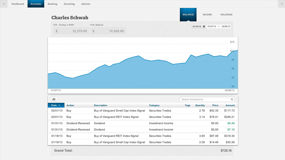This screenshot has width=285, height=160.
Task: Click the 3.14 quantity cell
Action: tap(202, 117)
